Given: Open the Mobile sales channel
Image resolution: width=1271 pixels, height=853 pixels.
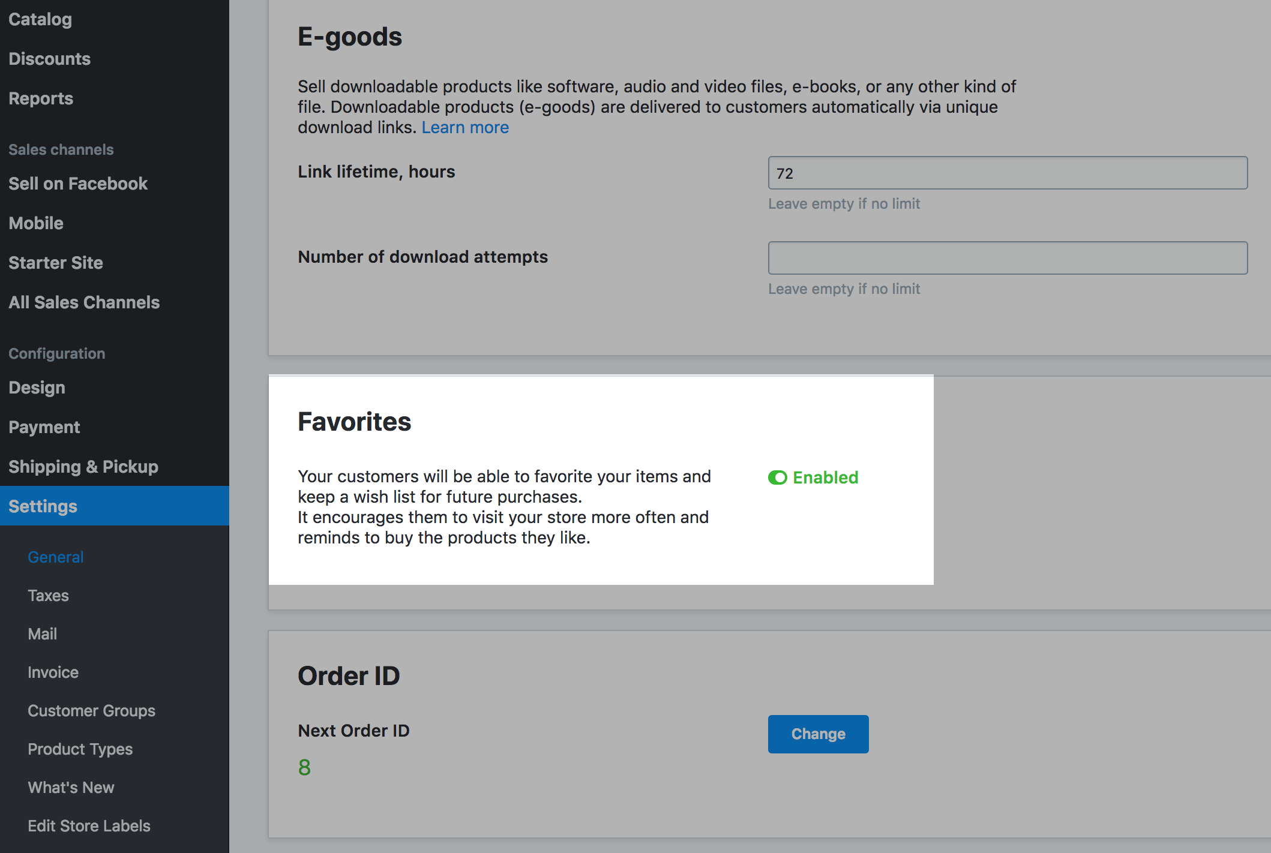Looking at the screenshot, I should coord(36,223).
